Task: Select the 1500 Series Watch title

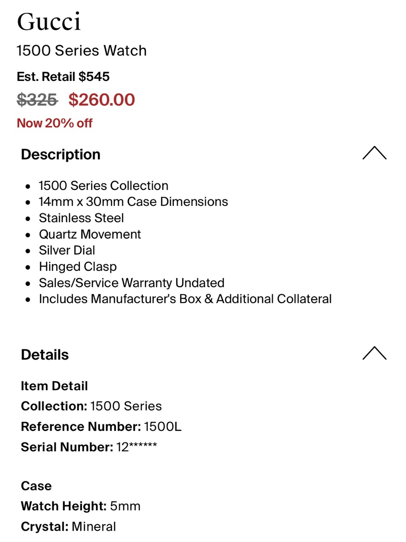Action: point(82,51)
